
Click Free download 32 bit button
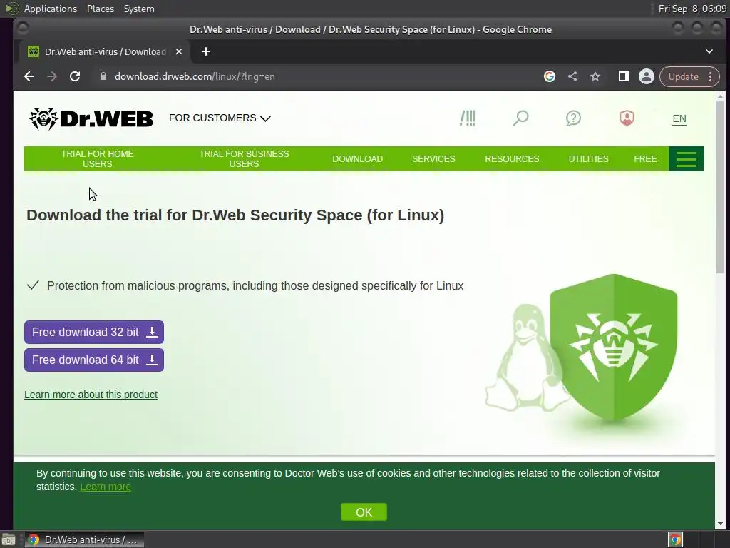(x=94, y=333)
